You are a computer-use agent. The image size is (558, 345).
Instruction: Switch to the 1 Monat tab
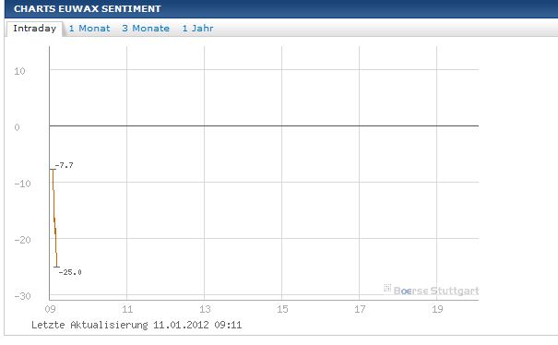tap(89, 29)
